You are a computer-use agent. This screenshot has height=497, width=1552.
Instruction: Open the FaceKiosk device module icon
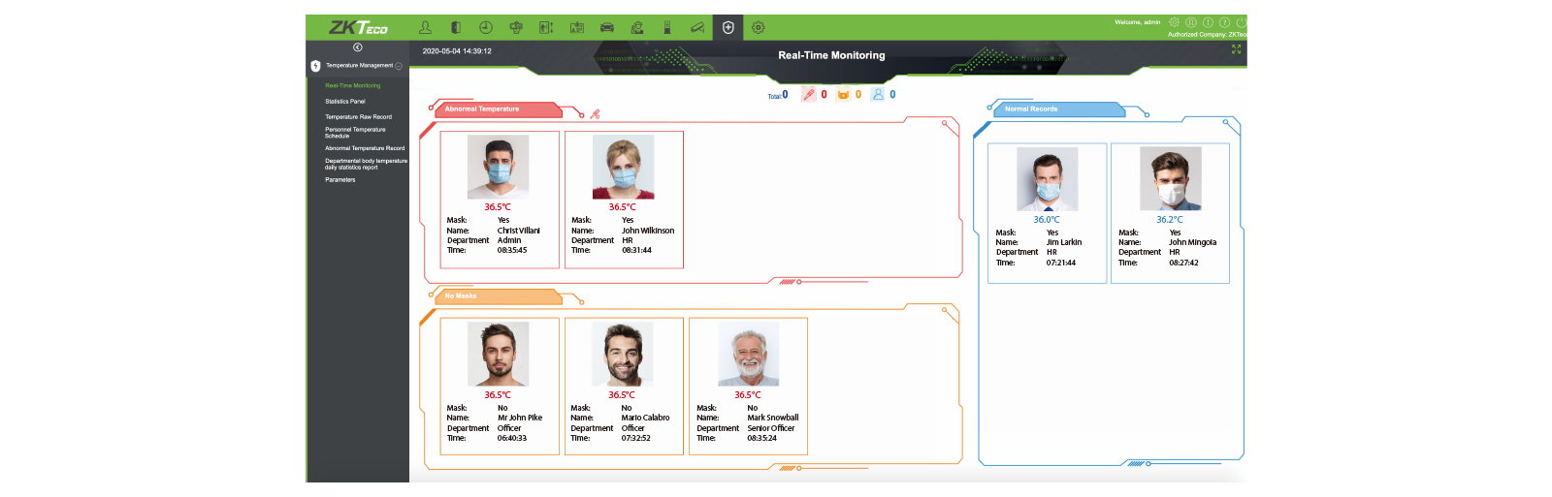[667, 27]
